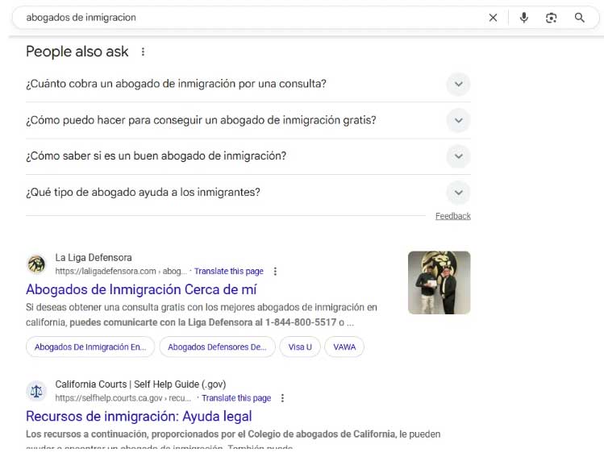Viewport: 604px width, 461px height.
Task: Click the Feedback link
Action: tap(452, 216)
